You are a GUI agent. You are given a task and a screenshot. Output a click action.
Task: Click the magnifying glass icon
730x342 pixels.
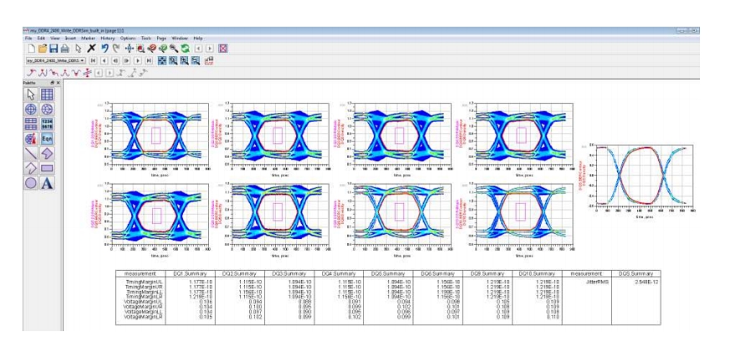tap(174, 48)
